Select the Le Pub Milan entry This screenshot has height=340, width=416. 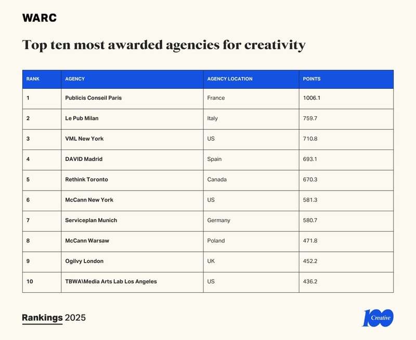(x=82, y=118)
